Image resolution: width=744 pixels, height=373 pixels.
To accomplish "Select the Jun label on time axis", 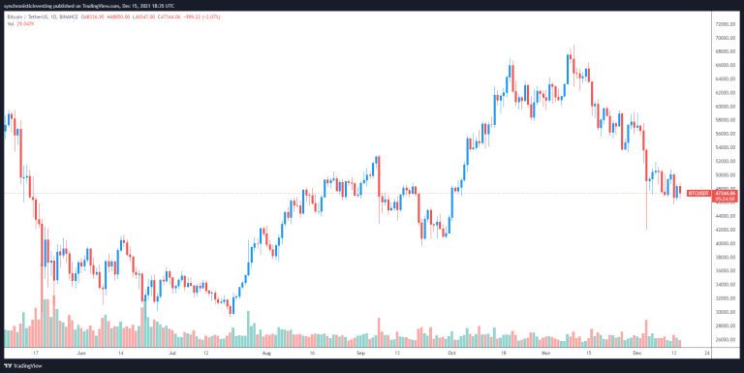I will [x=81, y=353].
